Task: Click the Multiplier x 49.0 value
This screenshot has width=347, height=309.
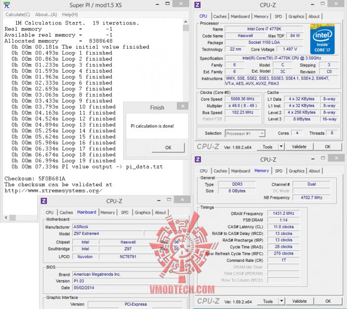Action: (x=242, y=106)
